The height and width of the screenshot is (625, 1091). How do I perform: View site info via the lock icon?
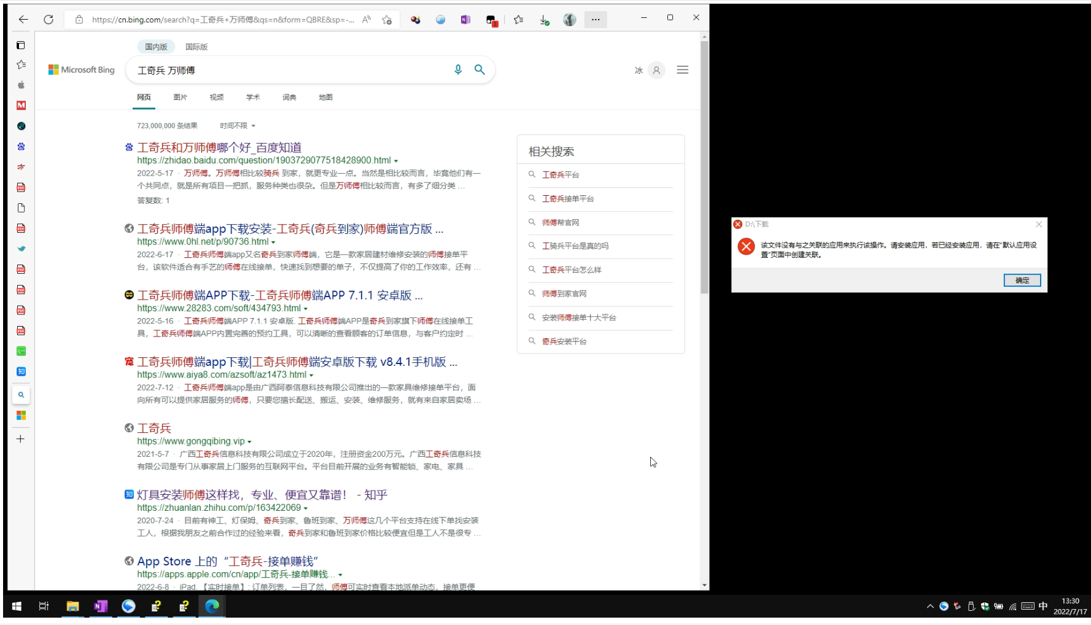point(79,20)
